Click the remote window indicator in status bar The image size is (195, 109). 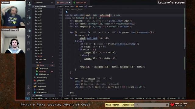(x=28, y=98)
